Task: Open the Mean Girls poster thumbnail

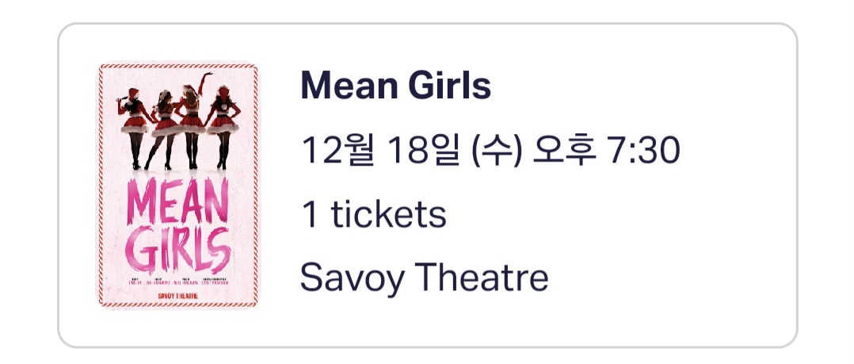Action: [x=179, y=185]
